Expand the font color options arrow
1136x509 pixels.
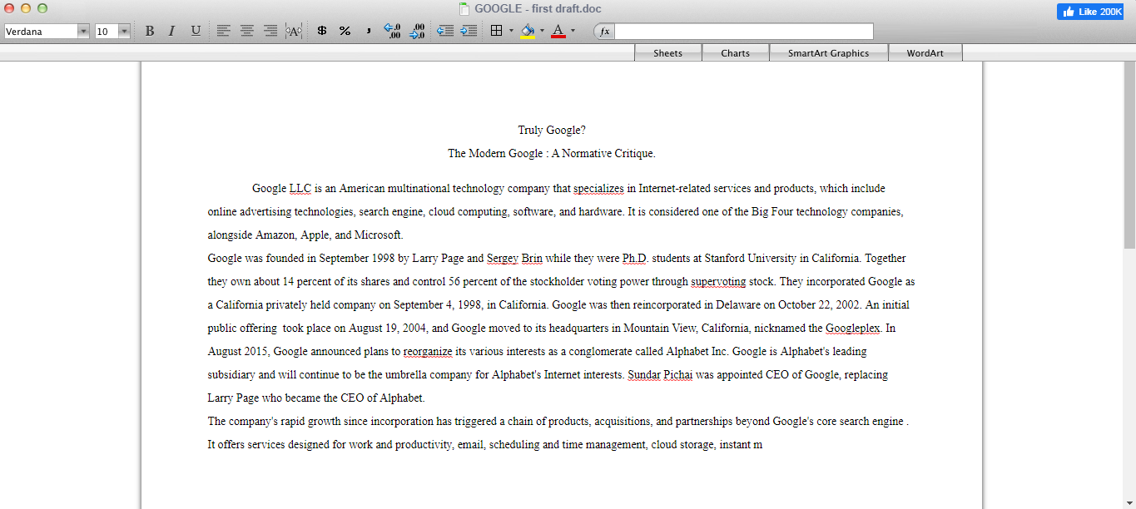coord(573,31)
